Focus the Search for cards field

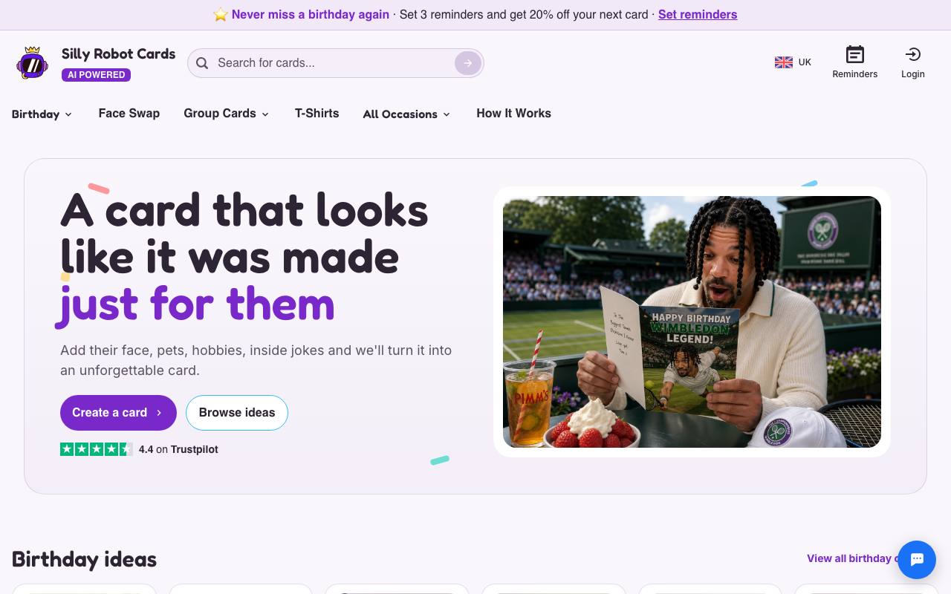pyautogui.click(x=334, y=63)
